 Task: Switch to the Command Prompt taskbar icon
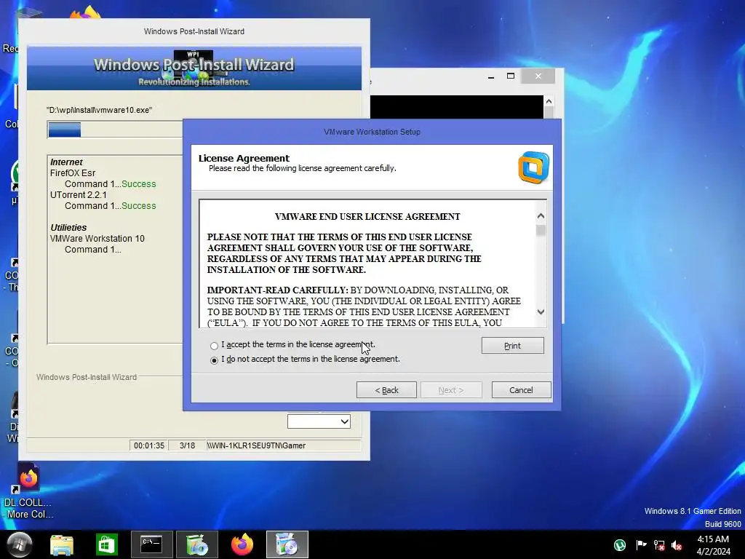click(151, 544)
